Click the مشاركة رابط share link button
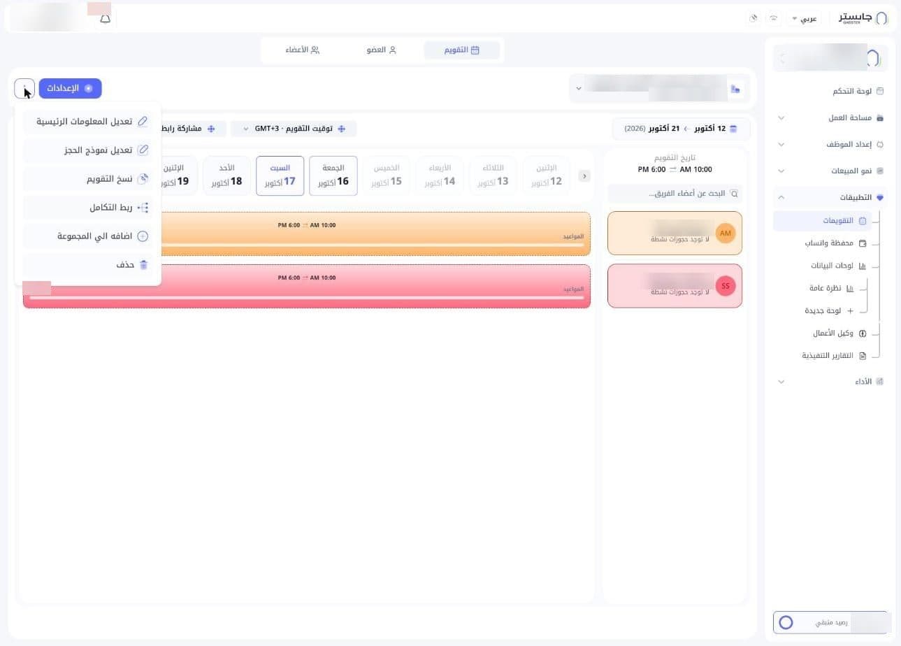 click(190, 129)
